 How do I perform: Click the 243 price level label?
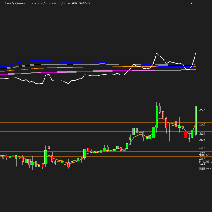[x=202, y=164]
